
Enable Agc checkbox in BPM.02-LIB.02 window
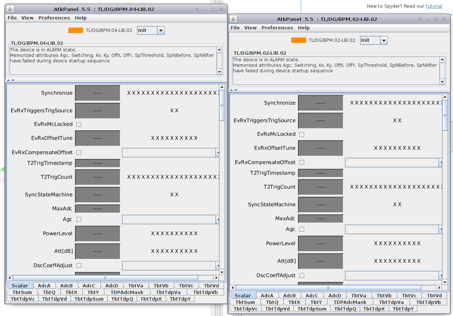point(302,229)
